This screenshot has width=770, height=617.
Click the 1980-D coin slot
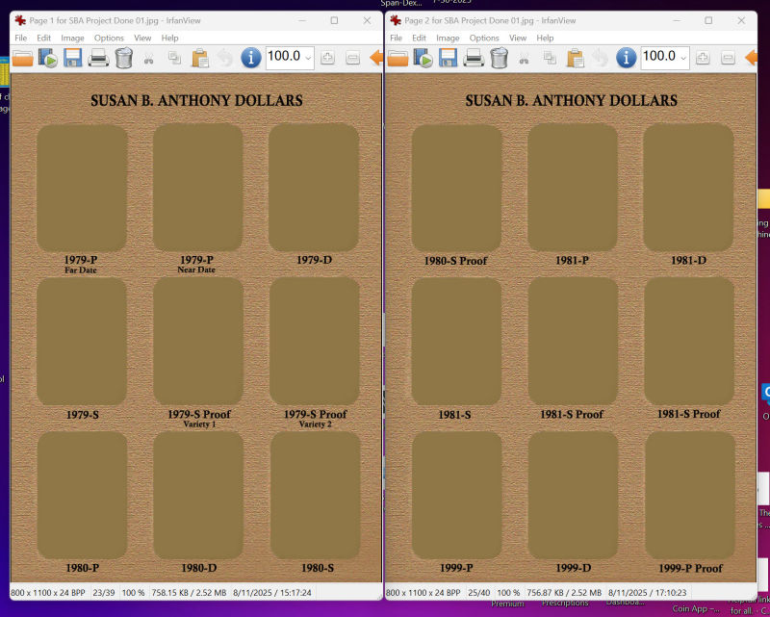click(x=198, y=496)
